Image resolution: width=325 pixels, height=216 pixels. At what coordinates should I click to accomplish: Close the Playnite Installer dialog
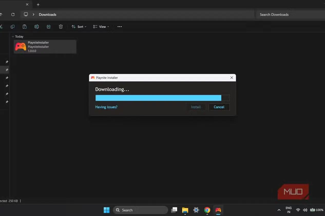click(x=232, y=78)
